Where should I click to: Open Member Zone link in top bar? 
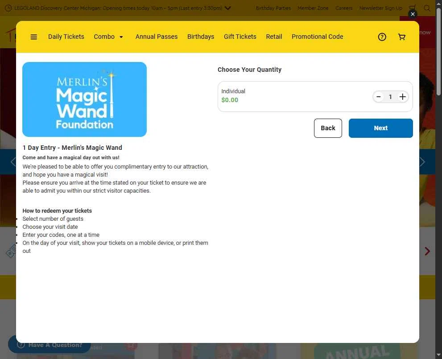pos(313,8)
